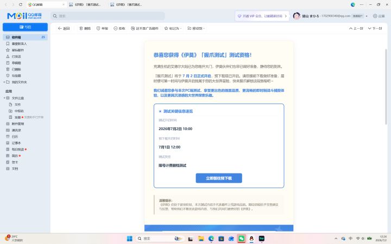Open 设置 settings gear
The image size is (391, 244).
[x=379, y=16]
